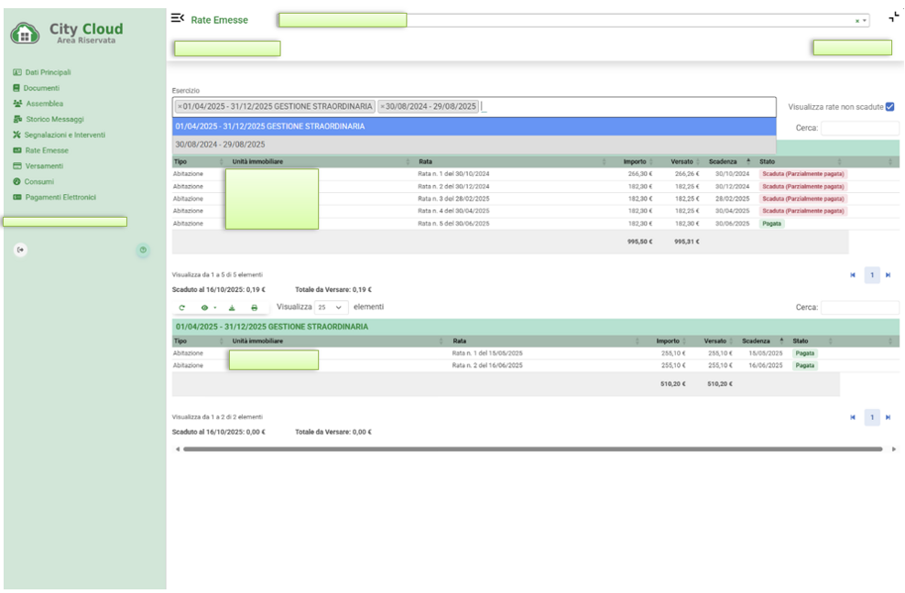Remove the 30/08/2024 - 29/08/2025 tag
The height and width of the screenshot is (593, 905).
click(382, 107)
